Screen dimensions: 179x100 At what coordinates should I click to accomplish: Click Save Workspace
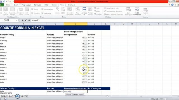(x=129, y=11)
